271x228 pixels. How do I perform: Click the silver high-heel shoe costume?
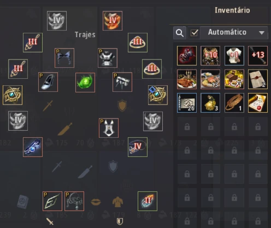click(x=48, y=82)
